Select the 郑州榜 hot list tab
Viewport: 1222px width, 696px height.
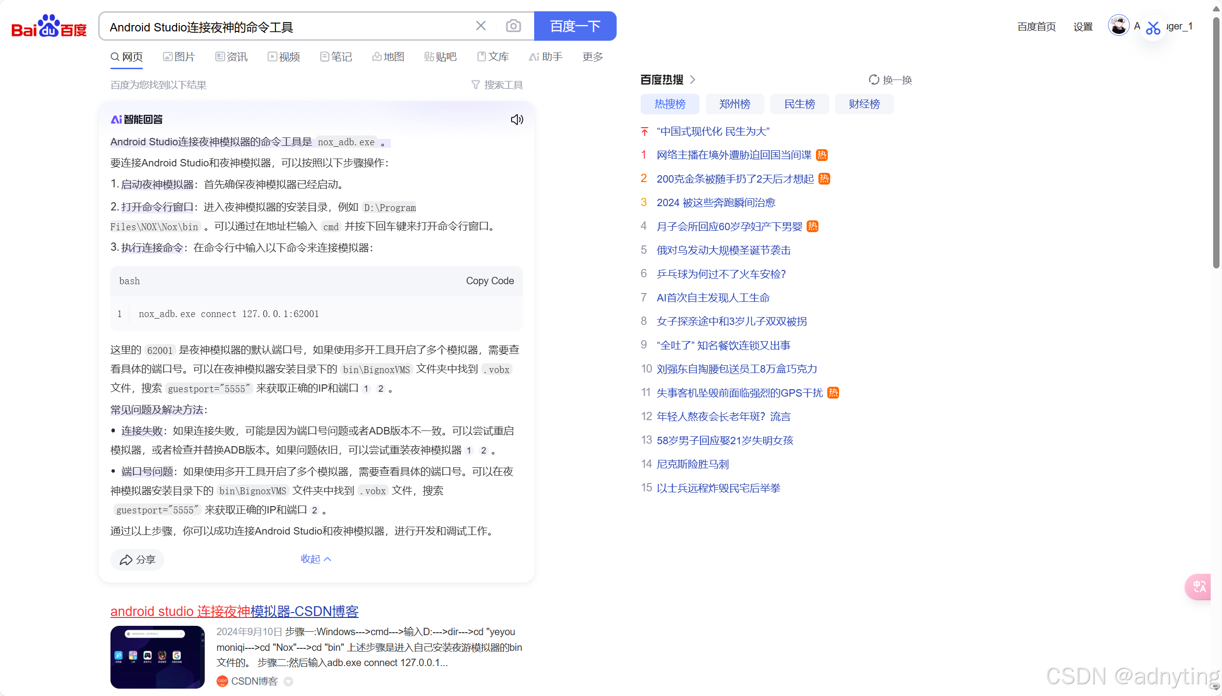[734, 104]
